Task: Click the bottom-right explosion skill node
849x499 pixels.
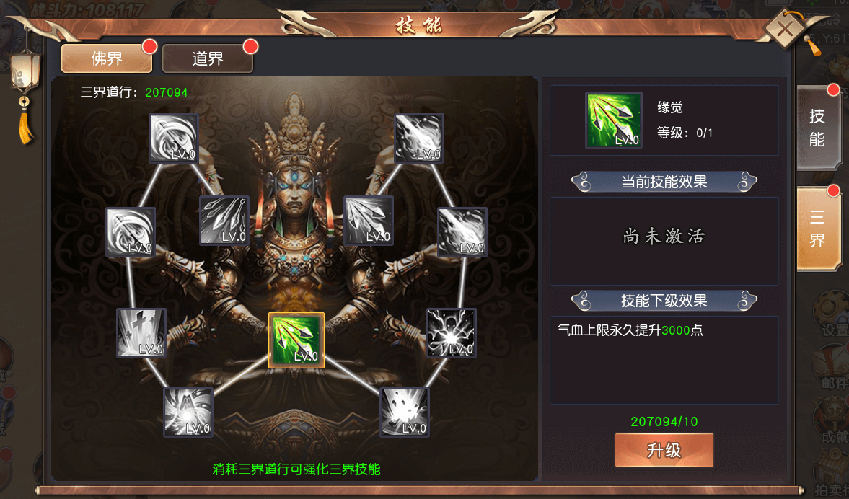Action: [405, 412]
